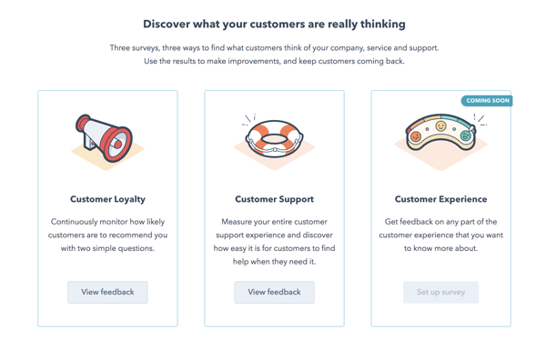This screenshot has width=546, height=350.
Task: Click the Set up survey button
Action: pyautogui.click(x=440, y=292)
